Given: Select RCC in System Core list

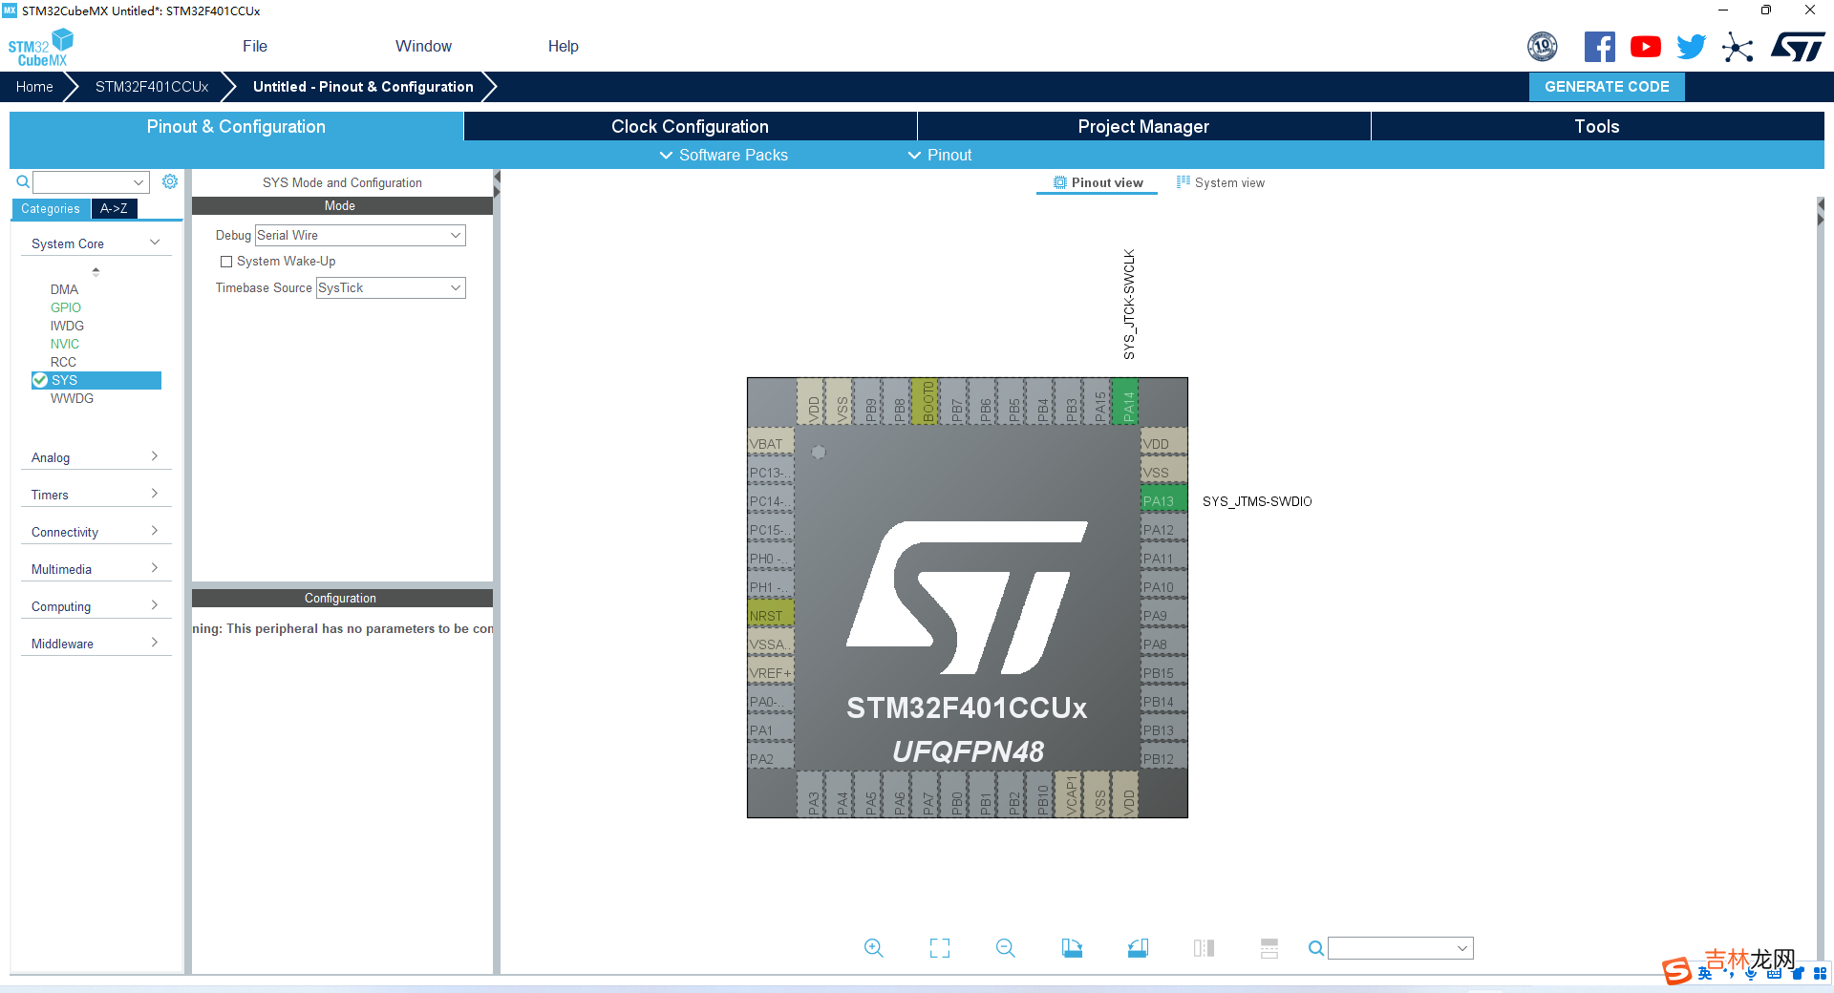Looking at the screenshot, I should point(63,362).
